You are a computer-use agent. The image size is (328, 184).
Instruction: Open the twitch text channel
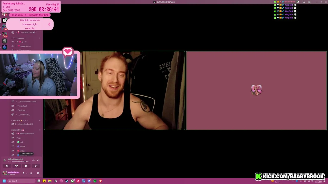click(25, 146)
